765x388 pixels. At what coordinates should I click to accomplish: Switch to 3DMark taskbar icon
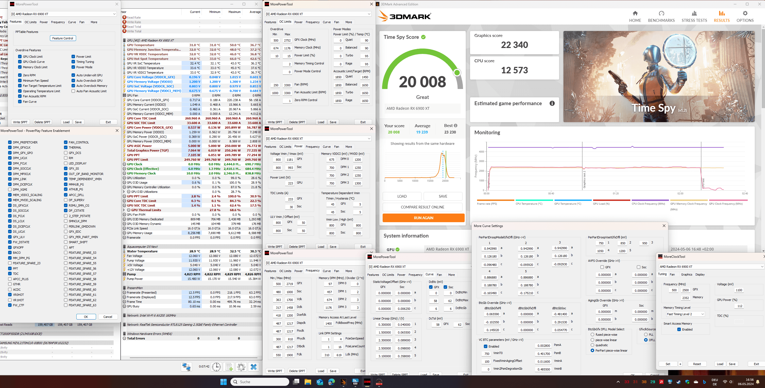click(343, 382)
